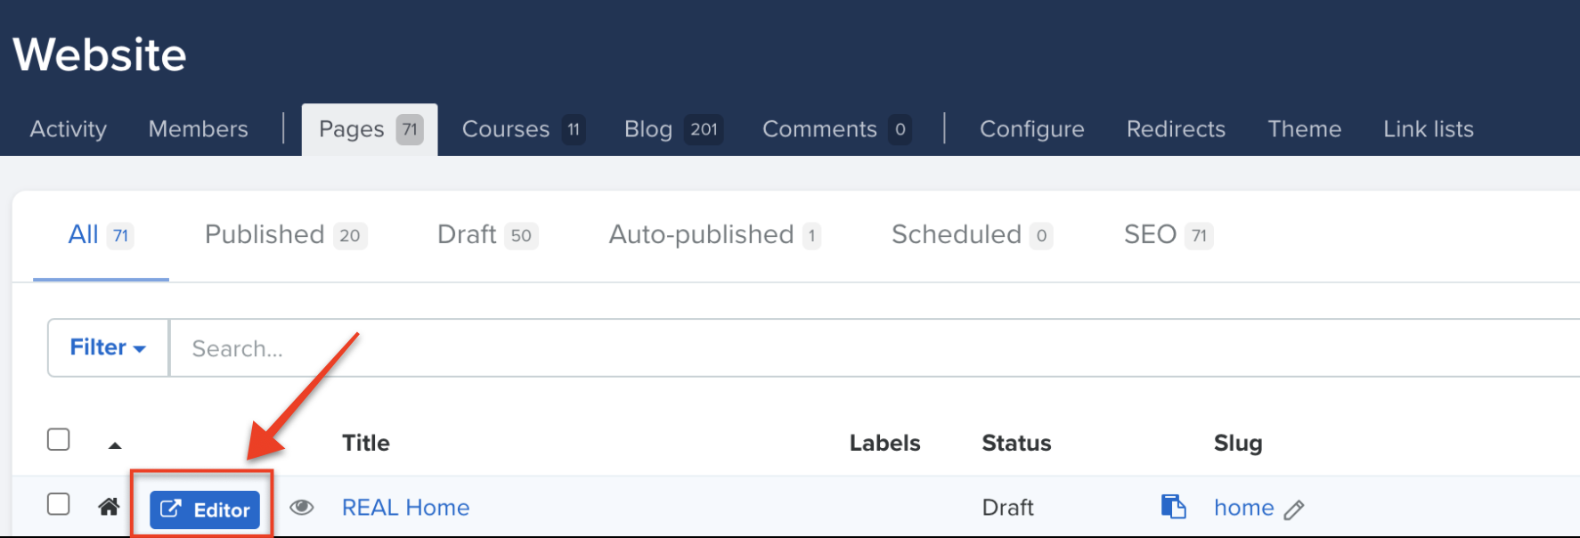This screenshot has height=538, width=1580.
Task: Open the Filter dropdown
Action: (x=108, y=347)
